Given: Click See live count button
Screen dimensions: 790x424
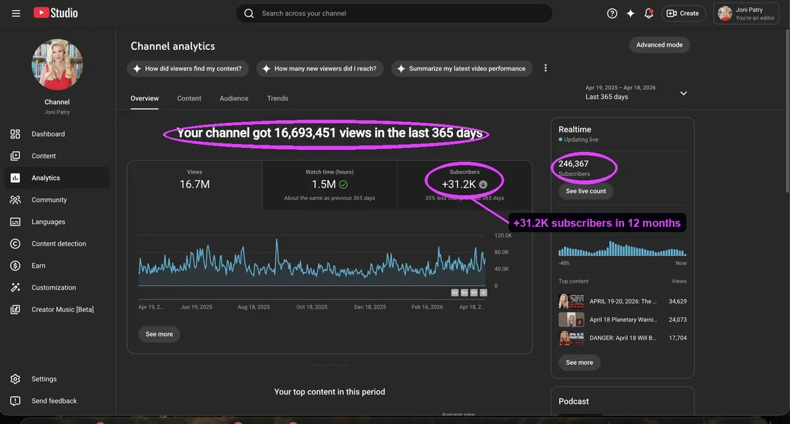Looking at the screenshot, I should click(x=586, y=191).
